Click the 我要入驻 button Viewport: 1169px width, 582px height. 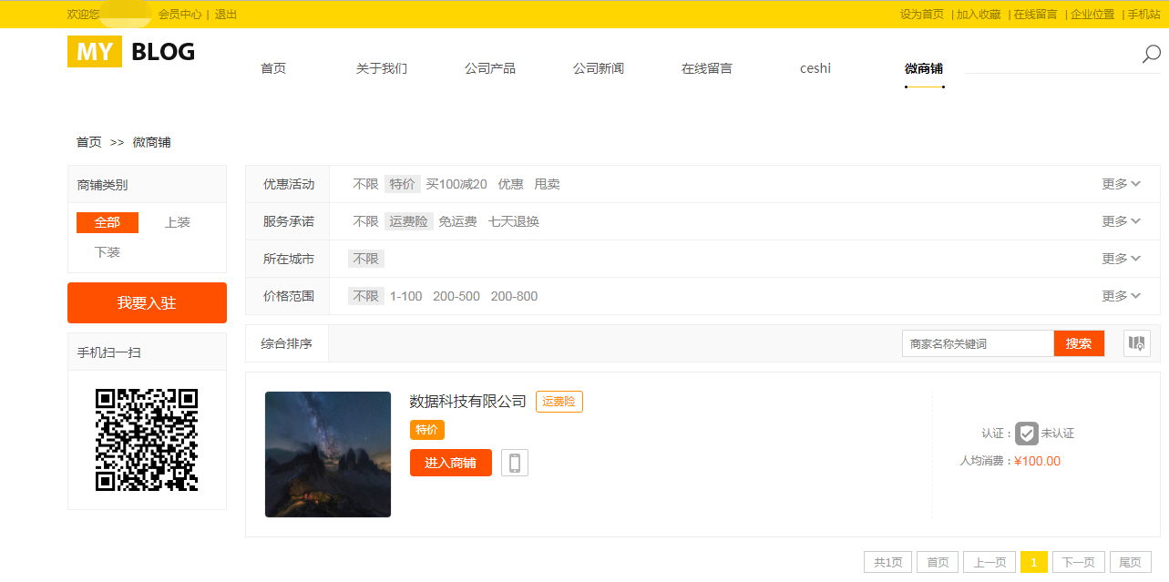(x=147, y=302)
